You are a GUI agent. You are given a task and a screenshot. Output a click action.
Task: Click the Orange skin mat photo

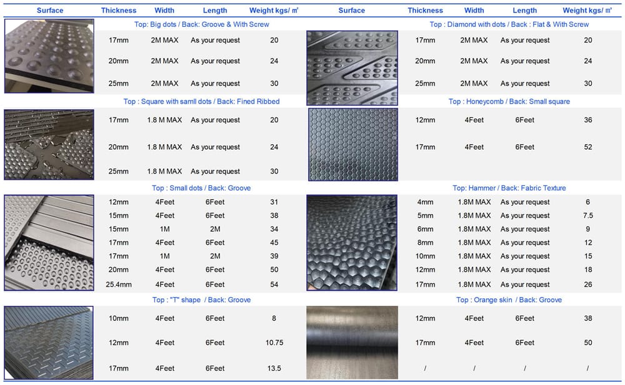coord(352,342)
